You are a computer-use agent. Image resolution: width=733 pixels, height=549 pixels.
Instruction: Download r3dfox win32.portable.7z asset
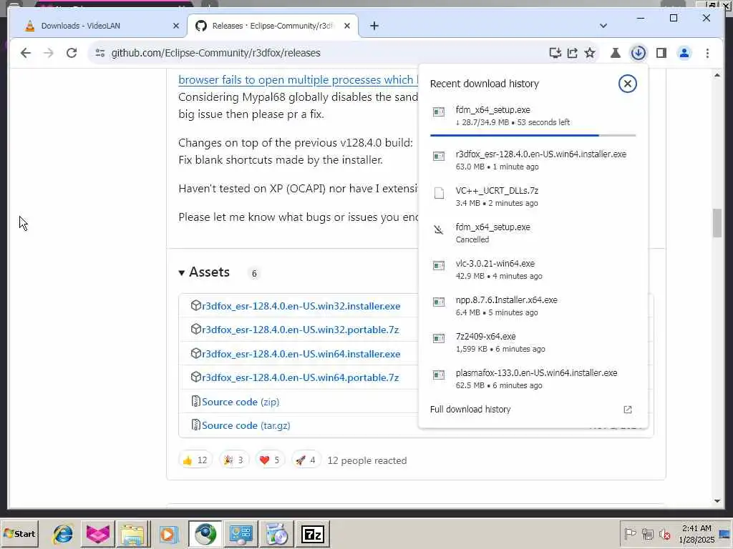[x=300, y=330]
